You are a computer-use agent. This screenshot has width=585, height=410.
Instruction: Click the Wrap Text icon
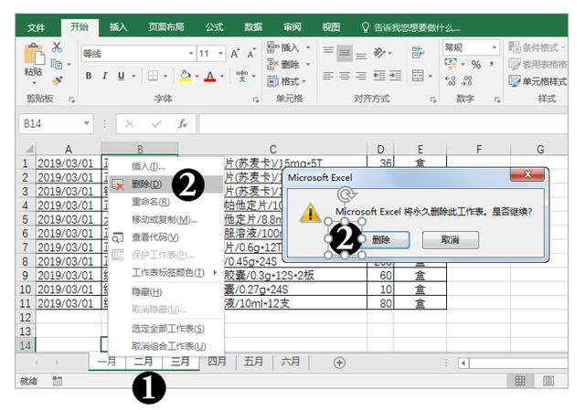pyautogui.click(x=418, y=53)
